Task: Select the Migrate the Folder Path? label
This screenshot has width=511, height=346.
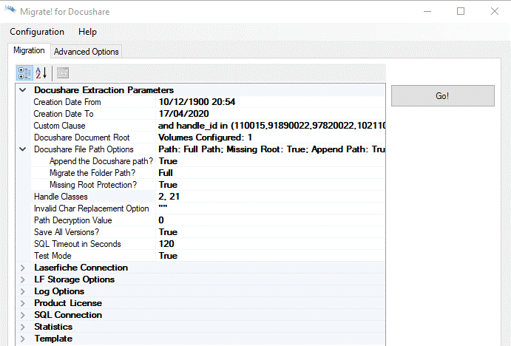Action: [92, 173]
